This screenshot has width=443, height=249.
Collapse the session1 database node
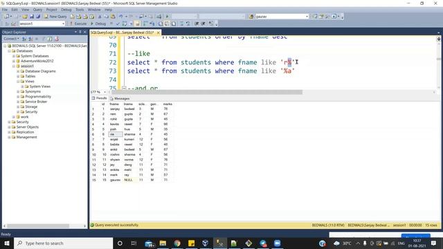(x=14, y=66)
